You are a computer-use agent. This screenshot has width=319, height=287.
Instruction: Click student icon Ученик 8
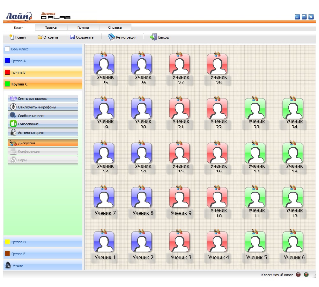pos(142,197)
